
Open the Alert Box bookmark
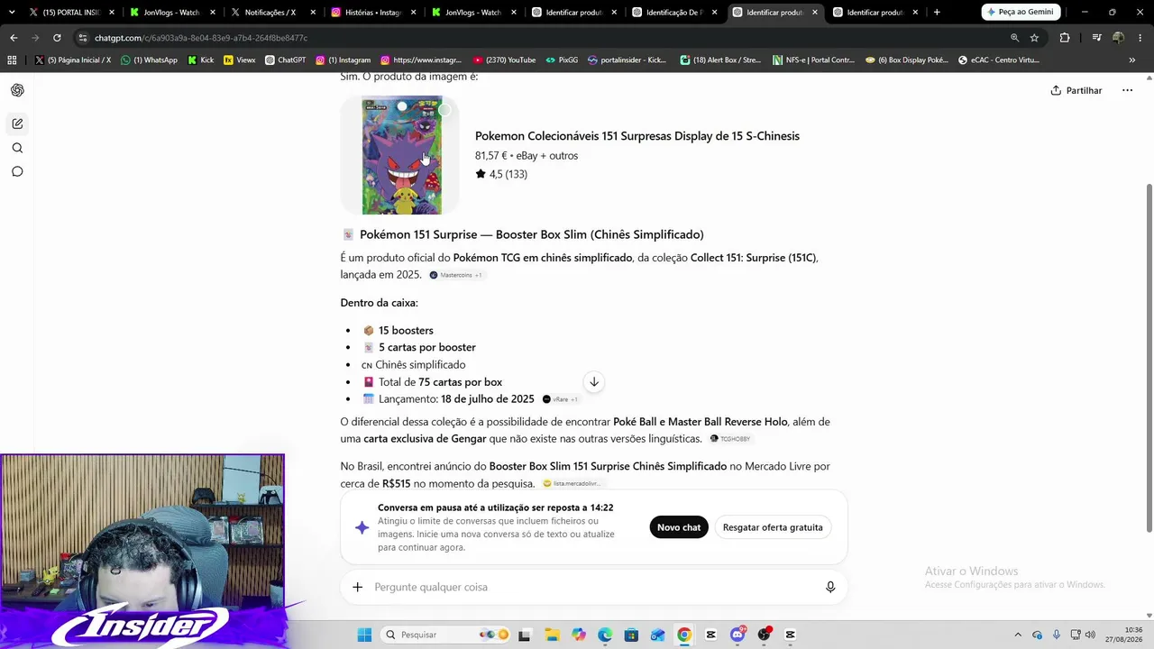pos(721,59)
